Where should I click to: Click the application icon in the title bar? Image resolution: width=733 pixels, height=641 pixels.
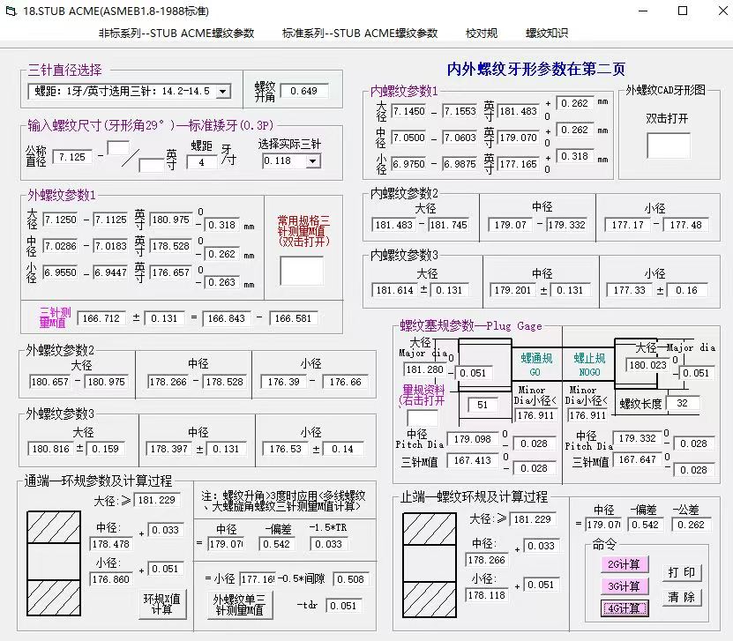(11, 11)
